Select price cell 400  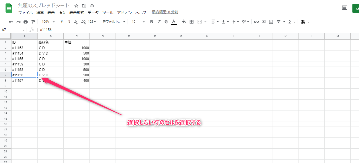click(77, 81)
